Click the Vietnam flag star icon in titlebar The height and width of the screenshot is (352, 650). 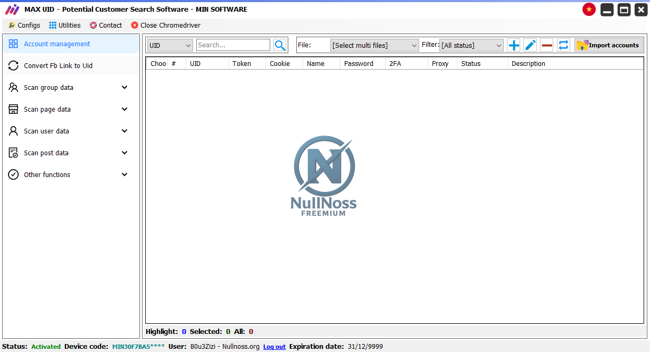(589, 9)
